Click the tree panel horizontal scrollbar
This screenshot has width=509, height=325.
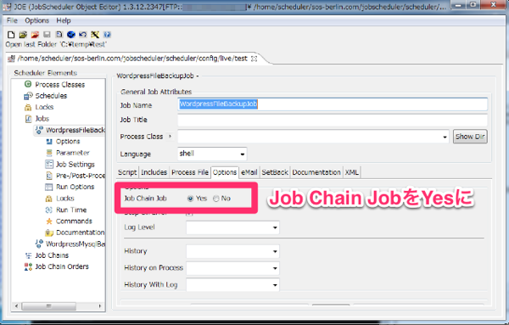(x=59, y=305)
